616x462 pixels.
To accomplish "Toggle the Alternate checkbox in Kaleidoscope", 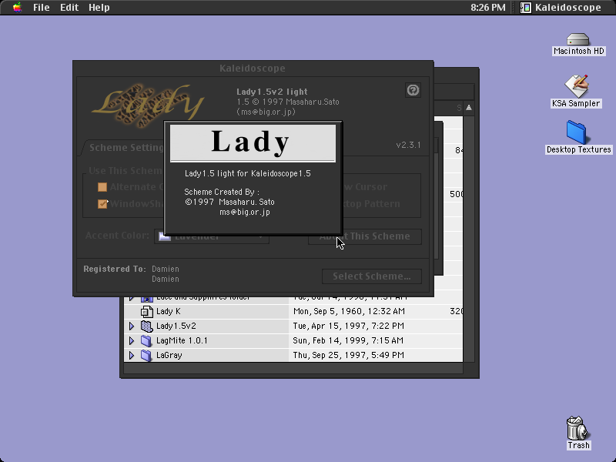I will [x=102, y=187].
